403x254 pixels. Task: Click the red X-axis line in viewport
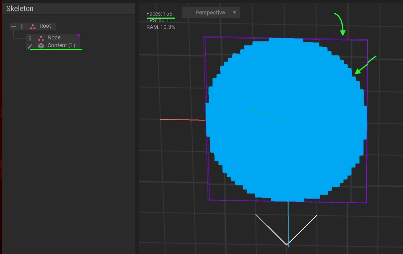[182, 120]
